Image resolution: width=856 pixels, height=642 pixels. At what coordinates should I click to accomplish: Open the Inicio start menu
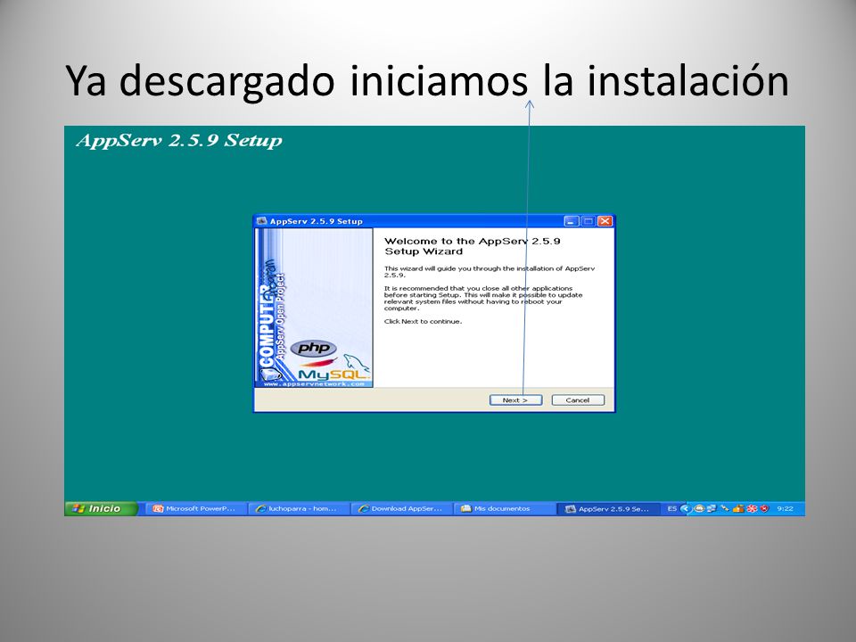[101, 509]
